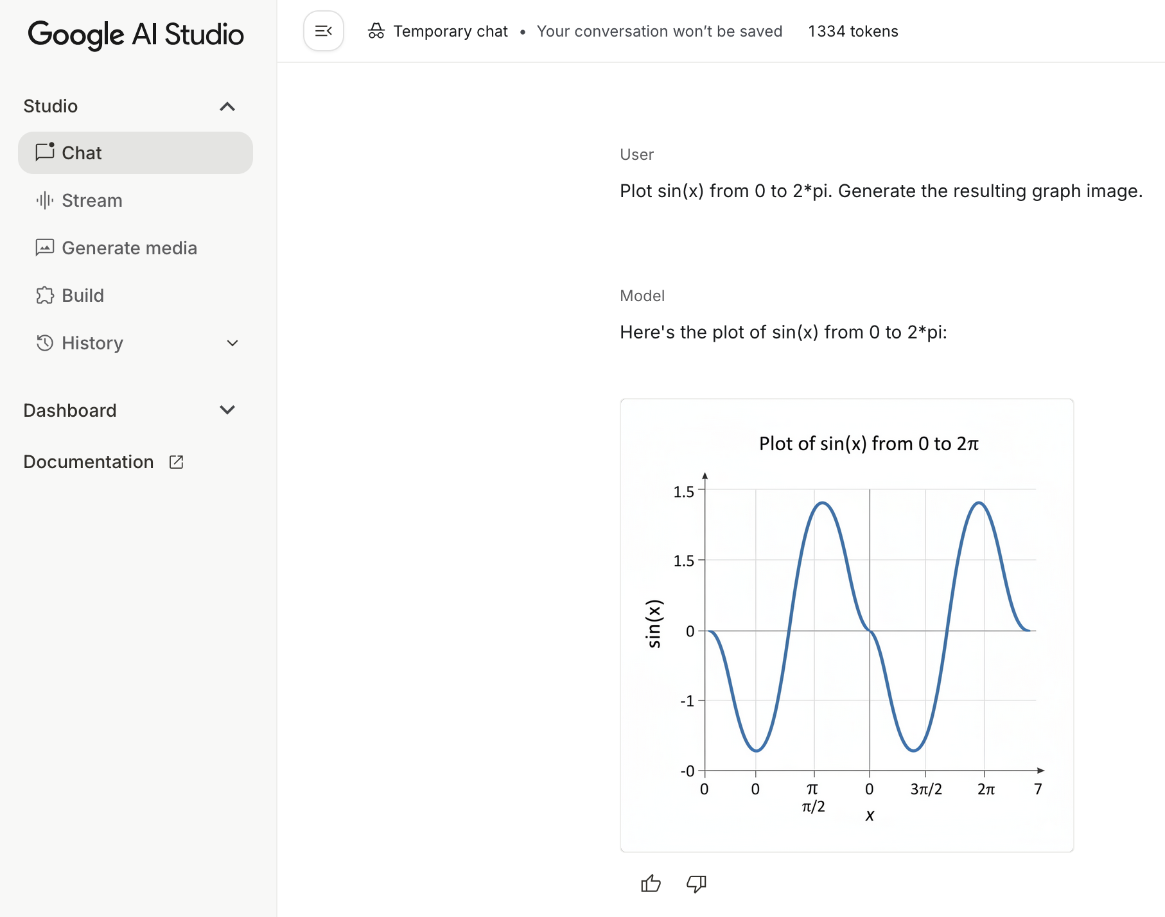Collapse the Studio section
Screen dimensions: 1165x917
[227, 107]
